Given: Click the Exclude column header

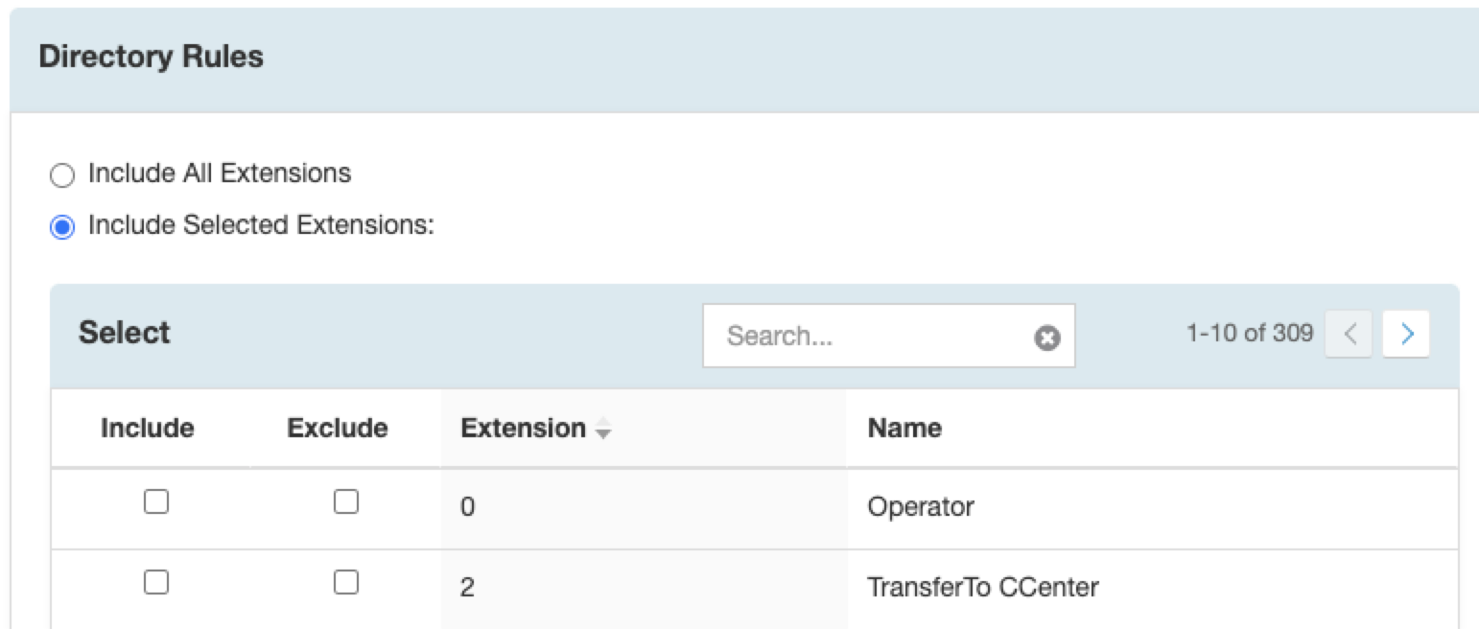Looking at the screenshot, I should click(338, 429).
